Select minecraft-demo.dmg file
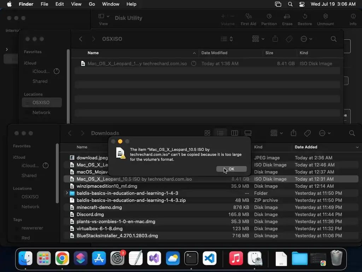The height and width of the screenshot is (272, 362). (211, 207)
